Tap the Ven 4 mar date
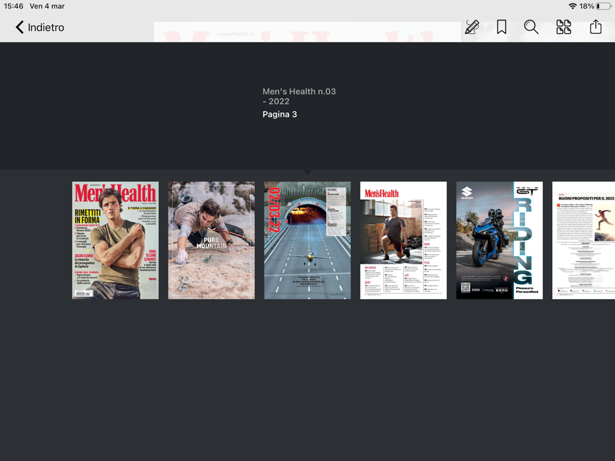 click(x=47, y=6)
